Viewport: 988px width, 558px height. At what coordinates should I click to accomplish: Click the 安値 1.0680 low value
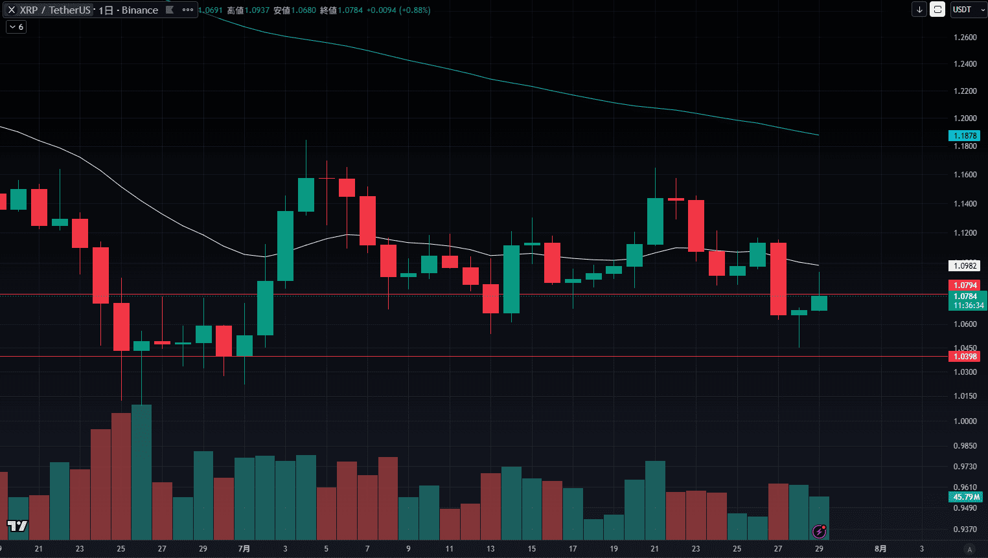(295, 10)
